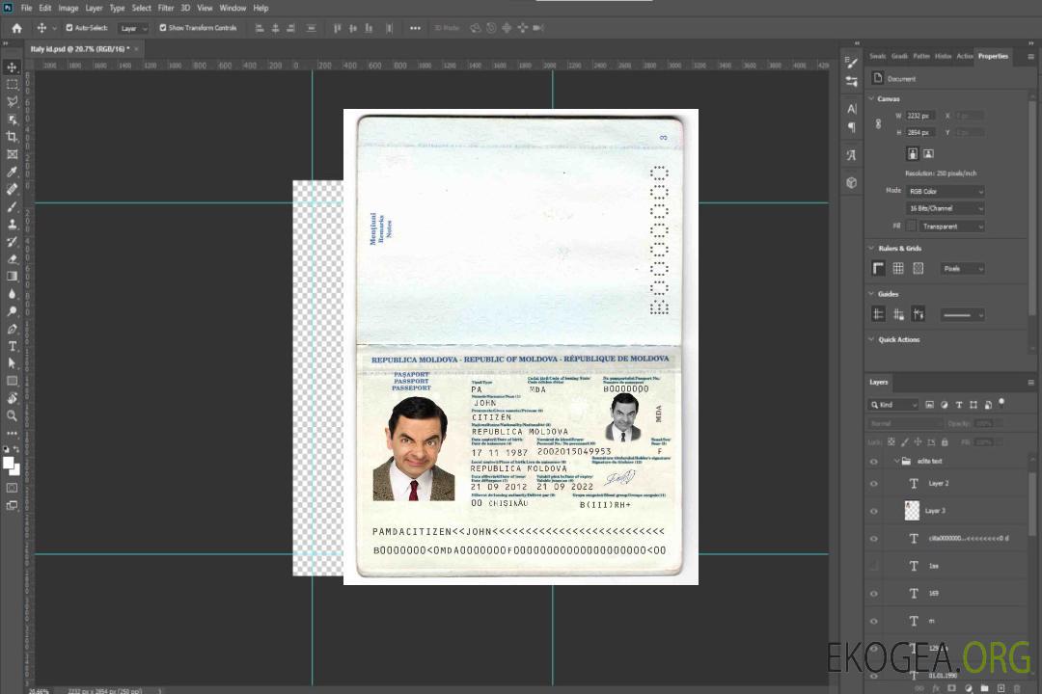Collapse the Canvas section
The height and width of the screenshot is (694, 1042).
tap(872, 98)
